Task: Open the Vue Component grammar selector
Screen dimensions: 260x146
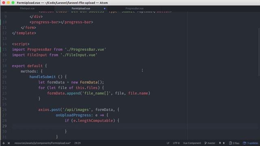Action: (192, 143)
